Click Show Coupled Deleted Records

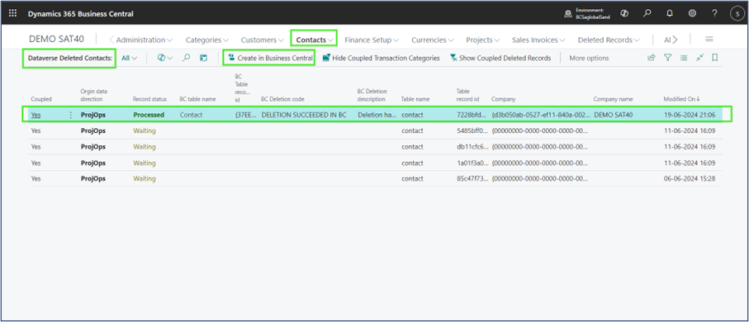tap(500, 58)
